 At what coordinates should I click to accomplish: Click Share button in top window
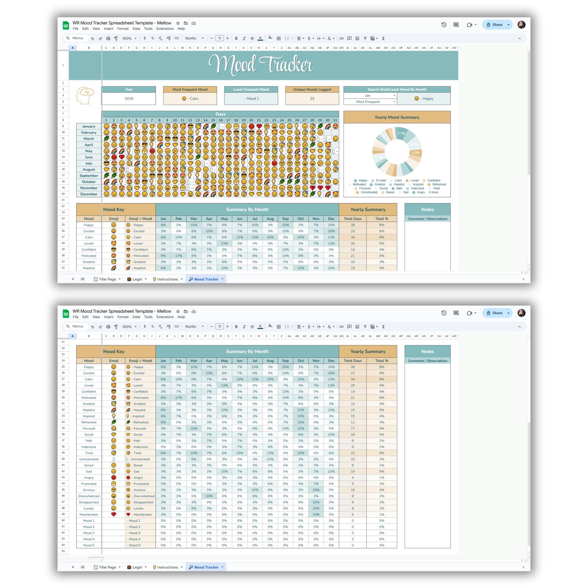click(494, 25)
